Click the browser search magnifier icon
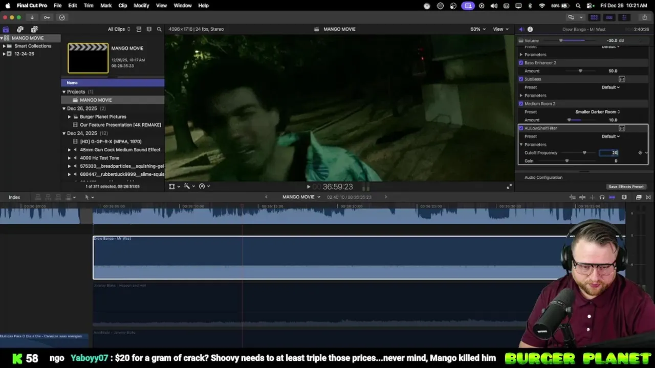The image size is (655, 368). (x=159, y=29)
